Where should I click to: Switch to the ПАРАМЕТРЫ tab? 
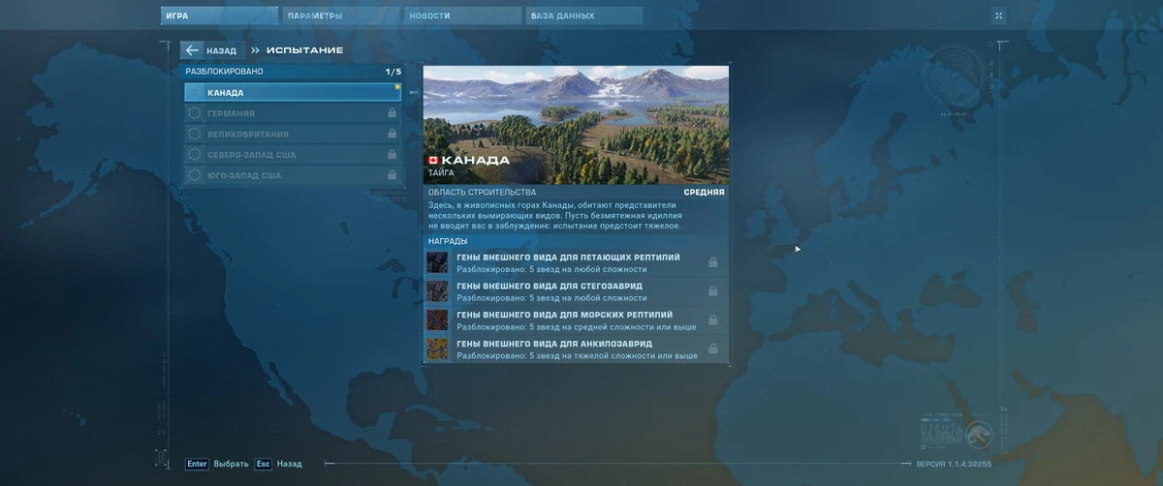(341, 15)
